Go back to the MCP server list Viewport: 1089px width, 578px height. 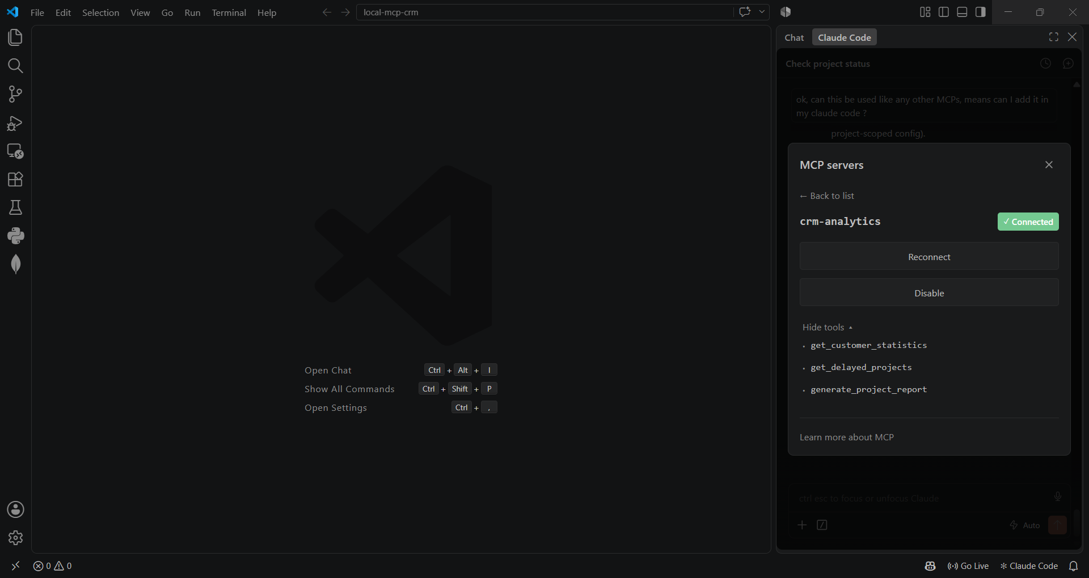[826, 195]
